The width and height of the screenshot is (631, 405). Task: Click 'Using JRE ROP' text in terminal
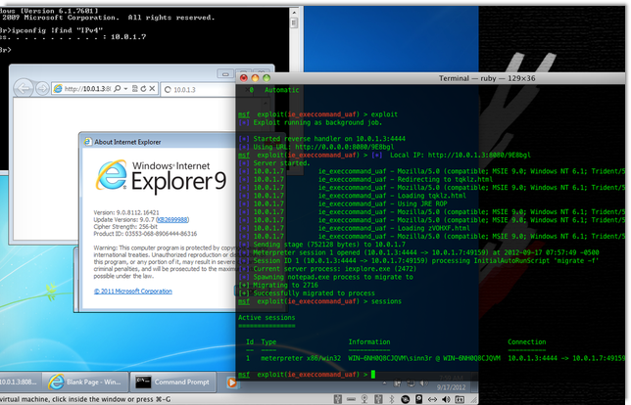point(422,203)
